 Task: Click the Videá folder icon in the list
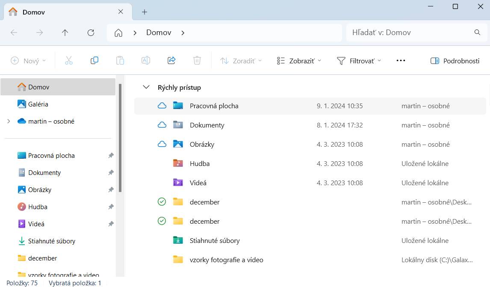[178, 183]
